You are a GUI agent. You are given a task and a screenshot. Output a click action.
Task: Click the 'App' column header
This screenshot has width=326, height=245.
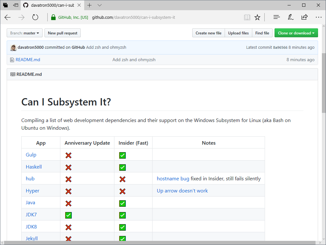(x=41, y=143)
